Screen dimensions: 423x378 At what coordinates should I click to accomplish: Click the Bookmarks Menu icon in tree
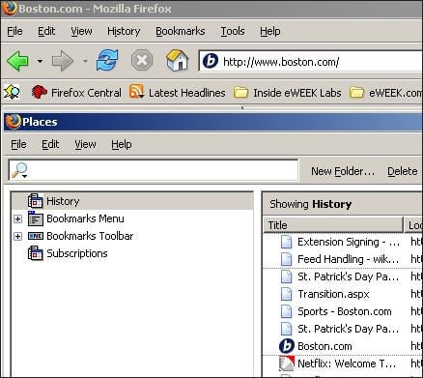pos(36,218)
